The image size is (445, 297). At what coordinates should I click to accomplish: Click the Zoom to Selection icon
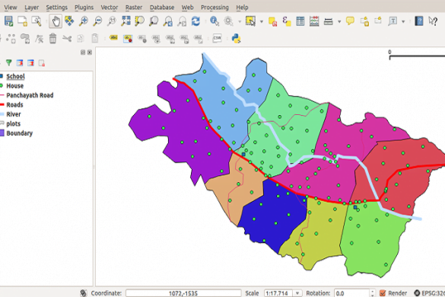tap(140, 21)
